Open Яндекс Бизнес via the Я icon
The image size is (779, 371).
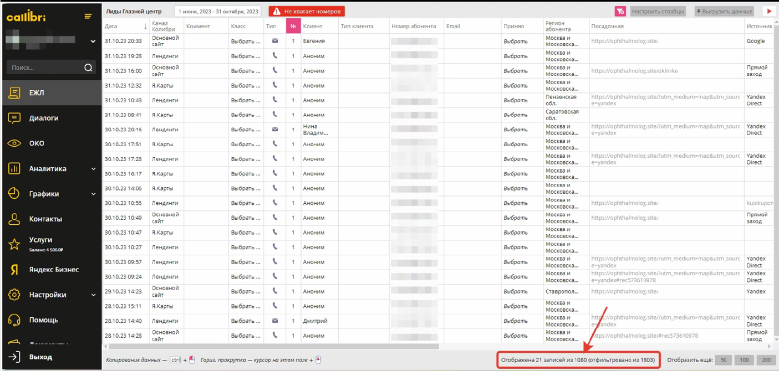pyautogui.click(x=15, y=270)
